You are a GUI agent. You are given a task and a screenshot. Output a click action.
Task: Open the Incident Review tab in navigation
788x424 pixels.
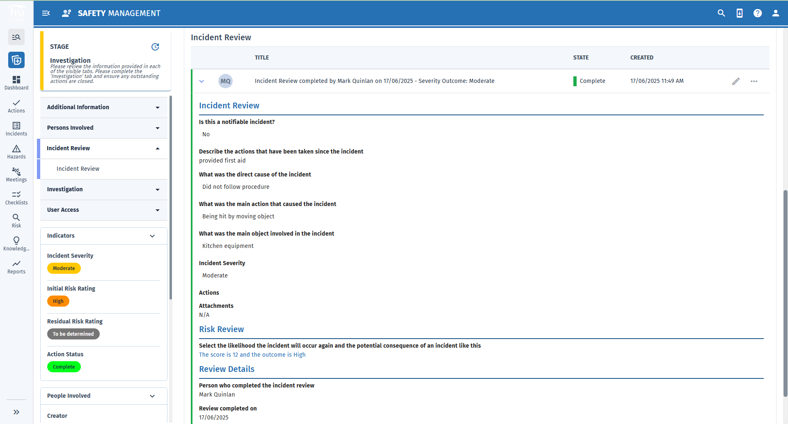tap(78, 168)
